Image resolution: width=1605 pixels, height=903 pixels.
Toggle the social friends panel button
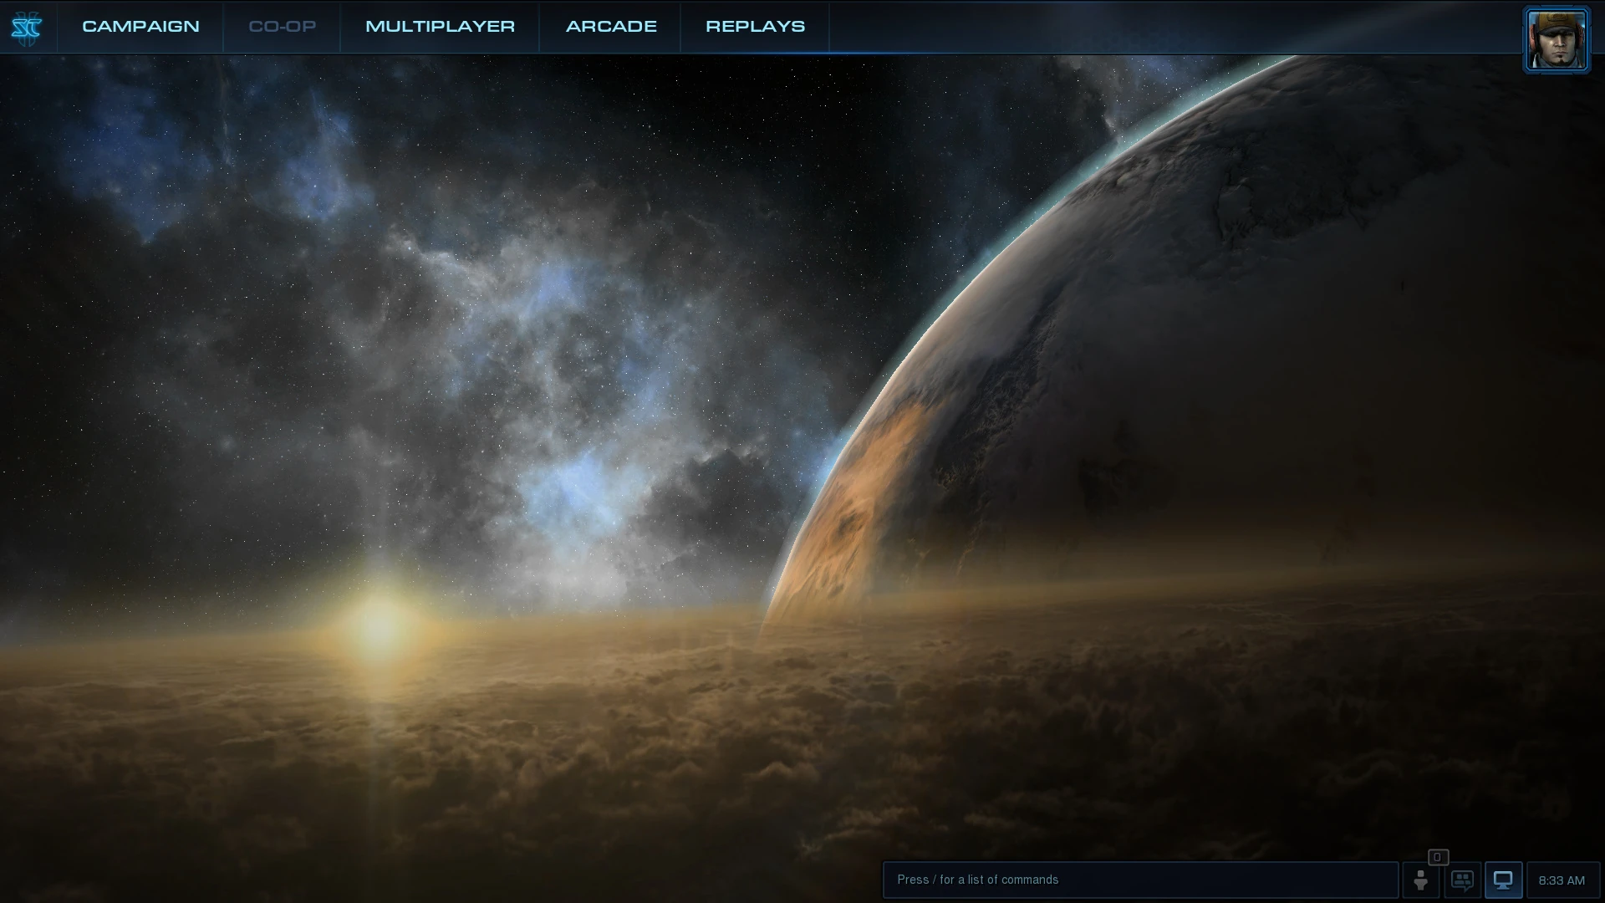[x=1420, y=880]
